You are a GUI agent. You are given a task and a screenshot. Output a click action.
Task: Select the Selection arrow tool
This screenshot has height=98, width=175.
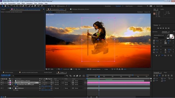(x=2, y=6)
